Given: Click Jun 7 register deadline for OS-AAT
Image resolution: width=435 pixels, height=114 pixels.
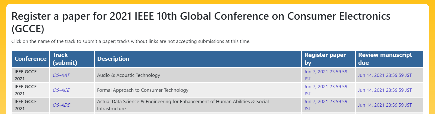Looking at the screenshot, I should (x=326, y=75).
